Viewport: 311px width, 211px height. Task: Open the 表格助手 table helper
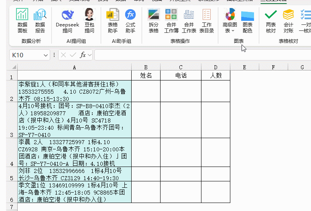click(x=113, y=21)
